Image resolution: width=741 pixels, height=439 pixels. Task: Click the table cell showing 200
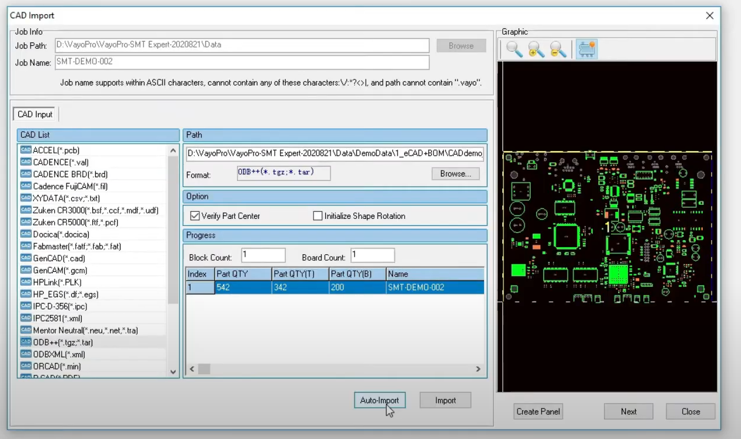[358, 287]
